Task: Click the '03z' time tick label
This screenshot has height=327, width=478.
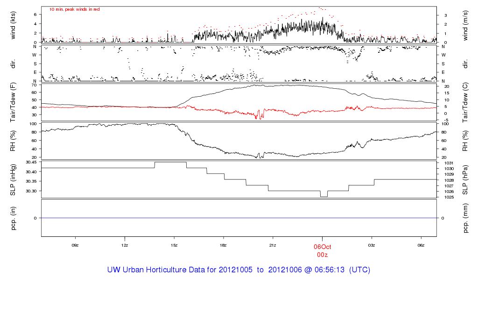Action: pos(372,245)
